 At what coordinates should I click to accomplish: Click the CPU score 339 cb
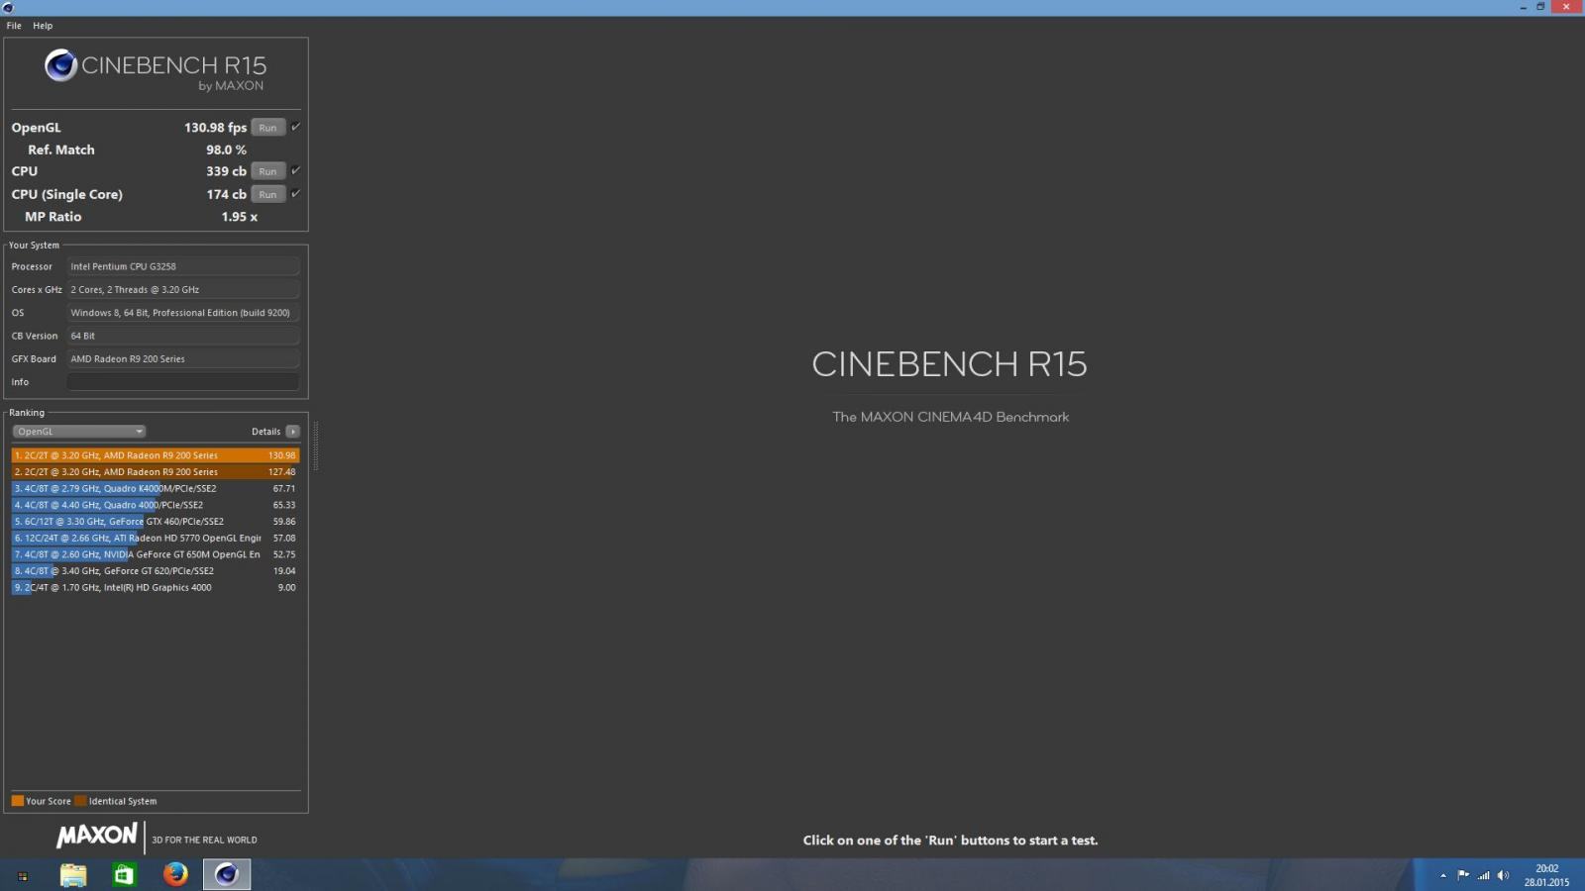coord(226,171)
